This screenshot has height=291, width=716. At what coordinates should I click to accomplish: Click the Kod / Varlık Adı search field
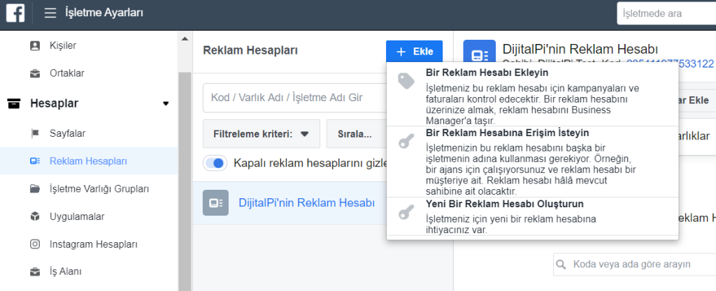click(x=294, y=98)
